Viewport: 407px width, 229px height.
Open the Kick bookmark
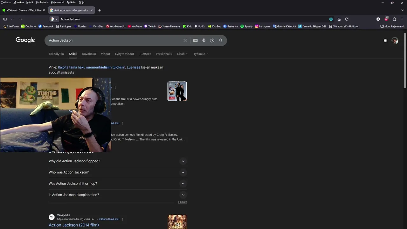pos(187,26)
